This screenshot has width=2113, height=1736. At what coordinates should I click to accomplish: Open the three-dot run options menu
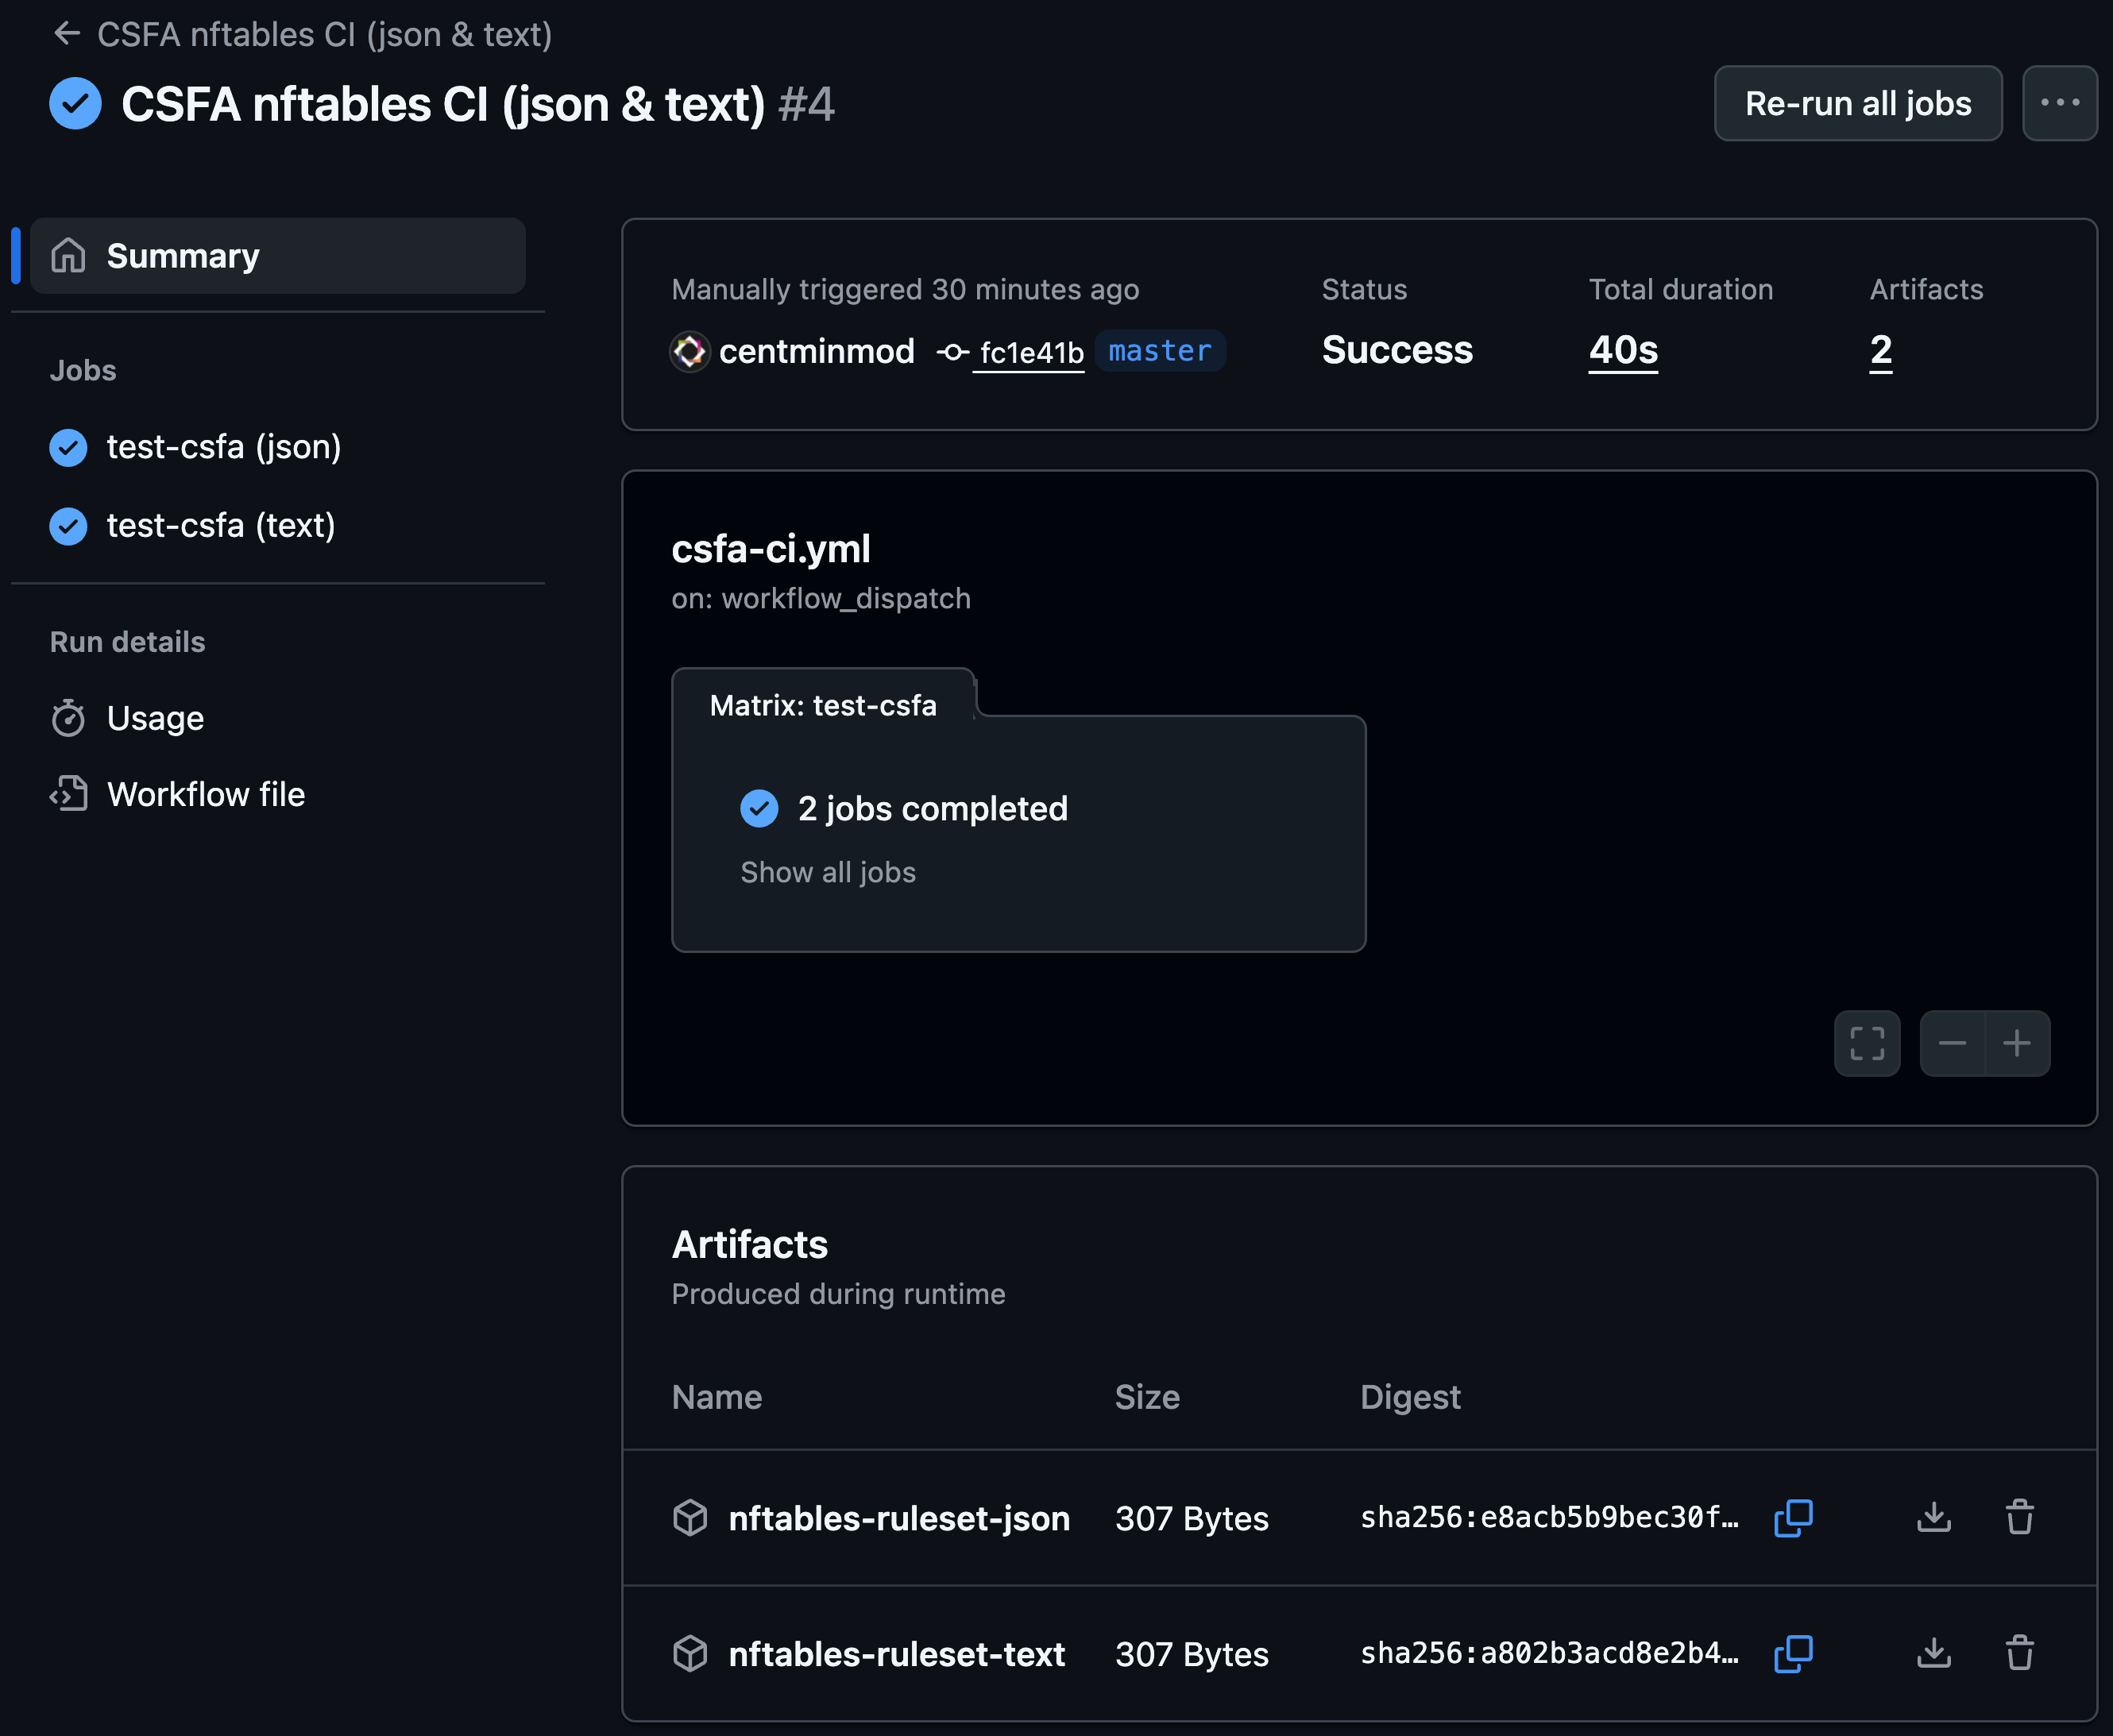pyautogui.click(x=2059, y=103)
